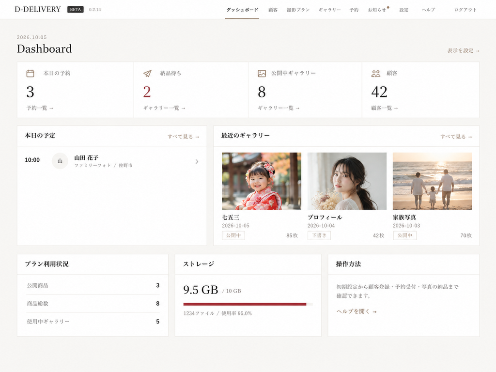Screen dimensions: 496x372
Task: Open 表示を設定 link
Action: (464, 50)
